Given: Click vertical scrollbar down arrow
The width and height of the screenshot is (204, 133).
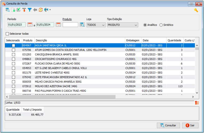Looking at the screenshot, I should (197, 93).
